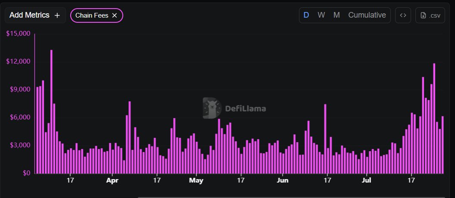Click the $3,000 y-axis label
455x198 pixels.
20,145
